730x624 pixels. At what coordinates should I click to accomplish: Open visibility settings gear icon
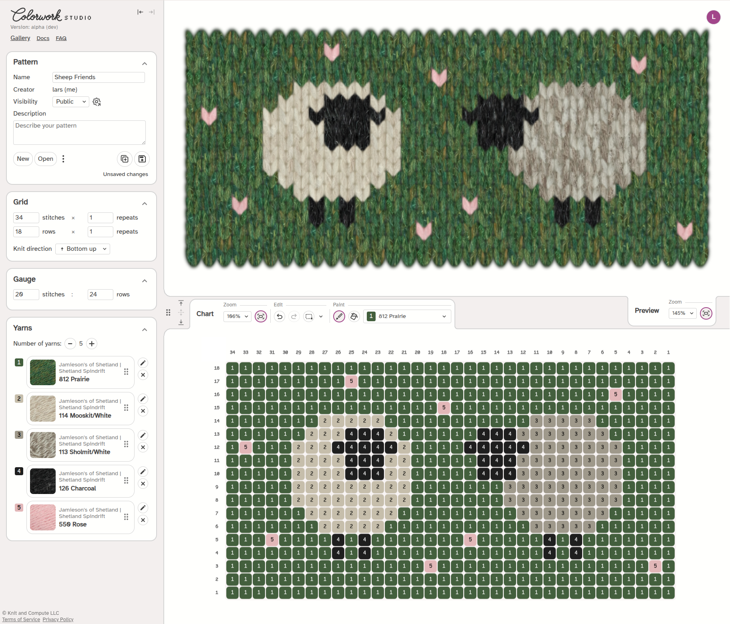point(97,102)
